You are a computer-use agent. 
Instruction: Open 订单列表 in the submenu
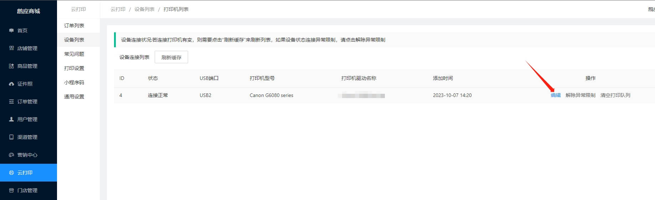point(78,26)
